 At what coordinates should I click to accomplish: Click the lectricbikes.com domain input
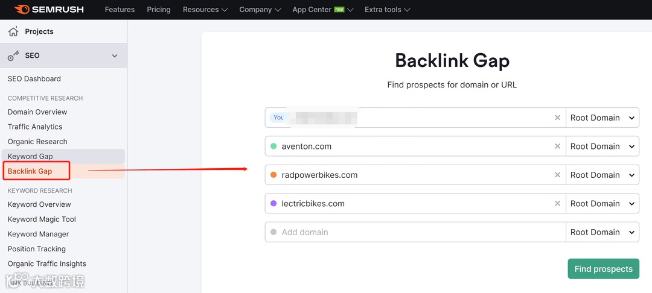click(x=415, y=203)
